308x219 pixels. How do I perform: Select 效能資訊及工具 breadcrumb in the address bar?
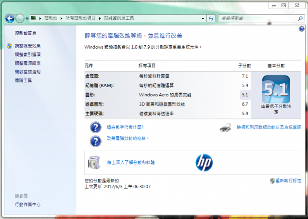tap(119, 18)
